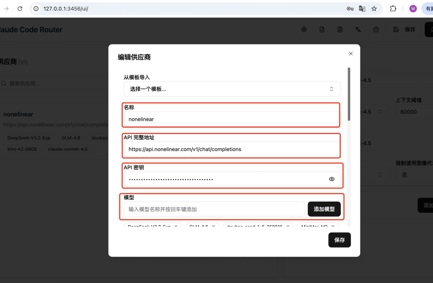Open the browser extensions puzzle icon

393,8
